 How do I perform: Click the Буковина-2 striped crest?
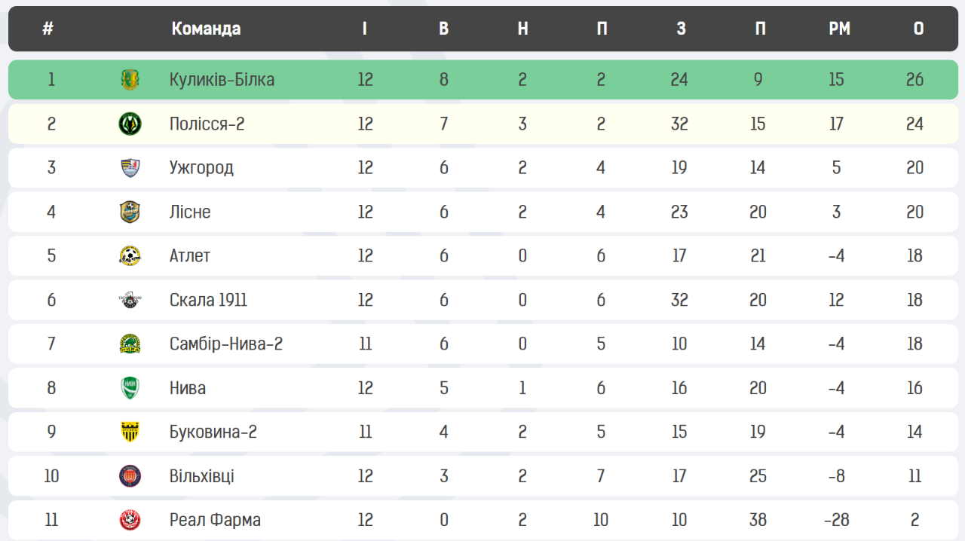point(130,432)
